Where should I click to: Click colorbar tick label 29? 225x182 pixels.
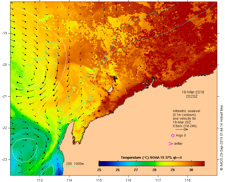point(172,170)
